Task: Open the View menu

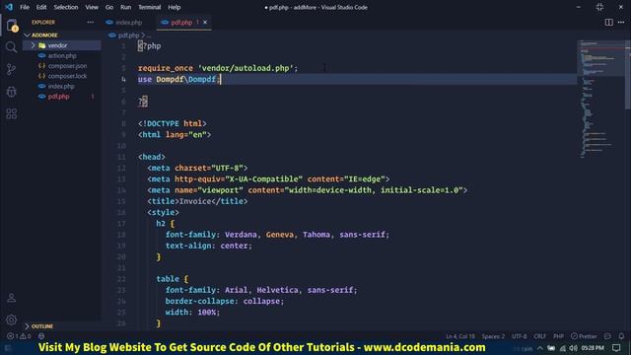Action: [92, 7]
